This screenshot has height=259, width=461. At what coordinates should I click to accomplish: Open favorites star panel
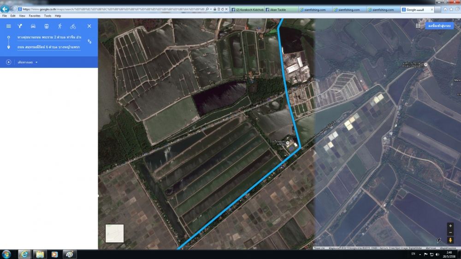[x=451, y=9]
